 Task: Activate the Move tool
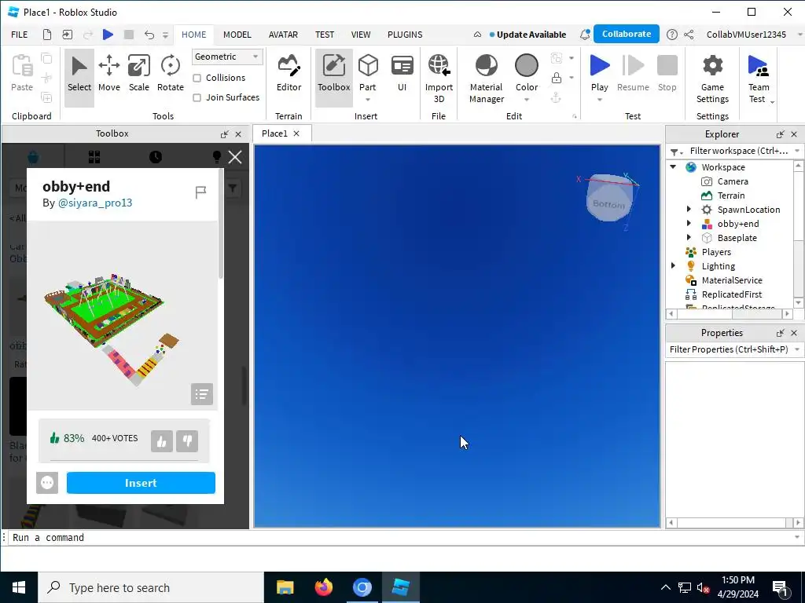pyautogui.click(x=108, y=75)
